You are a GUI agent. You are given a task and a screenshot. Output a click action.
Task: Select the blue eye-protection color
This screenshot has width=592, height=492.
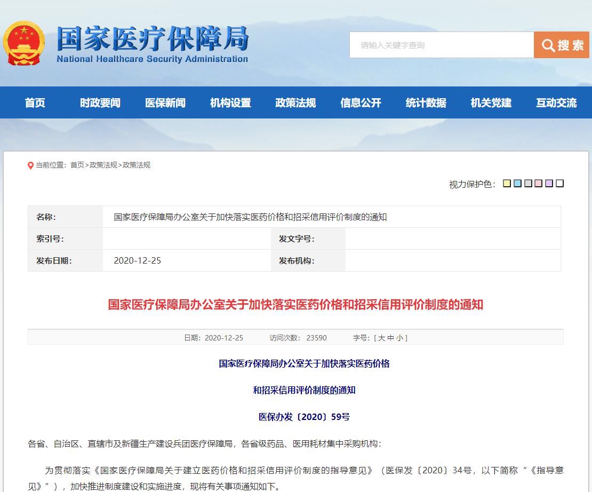pyautogui.click(x=518, y=183)
